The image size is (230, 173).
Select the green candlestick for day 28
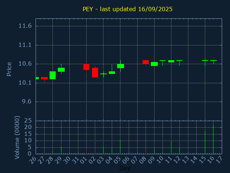click(53, 75)
